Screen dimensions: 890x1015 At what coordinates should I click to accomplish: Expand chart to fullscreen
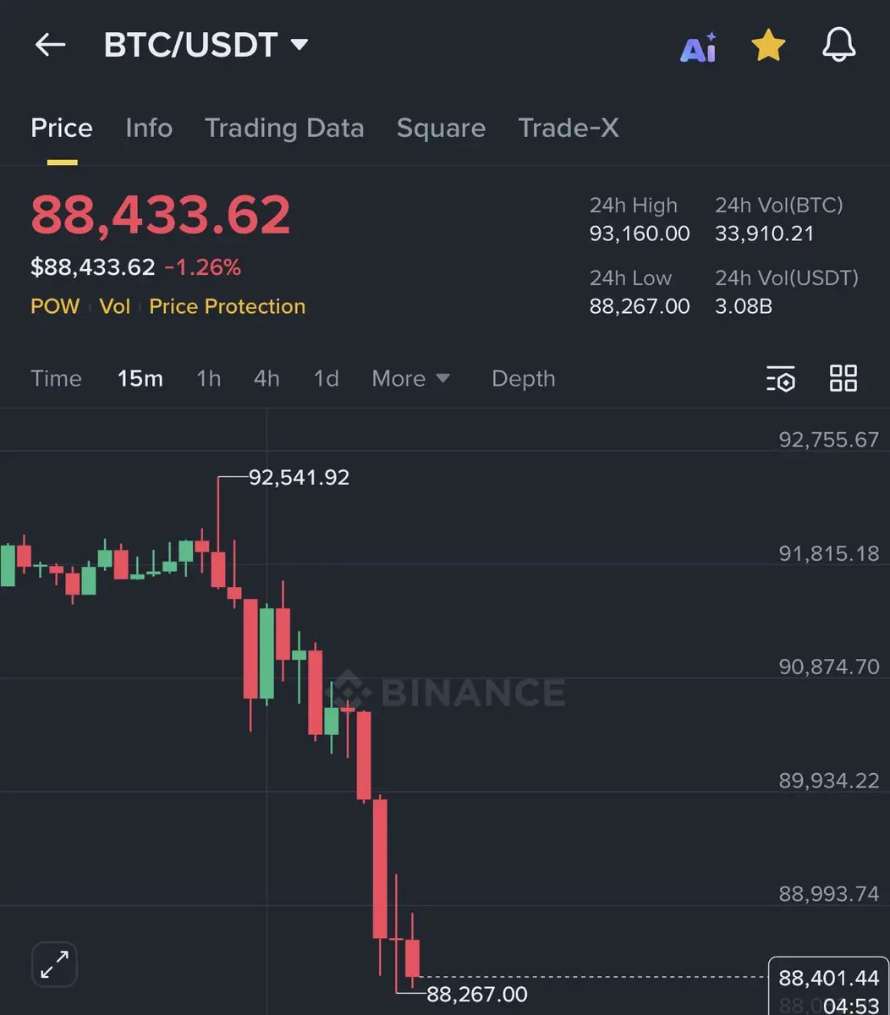coord(55,964)
